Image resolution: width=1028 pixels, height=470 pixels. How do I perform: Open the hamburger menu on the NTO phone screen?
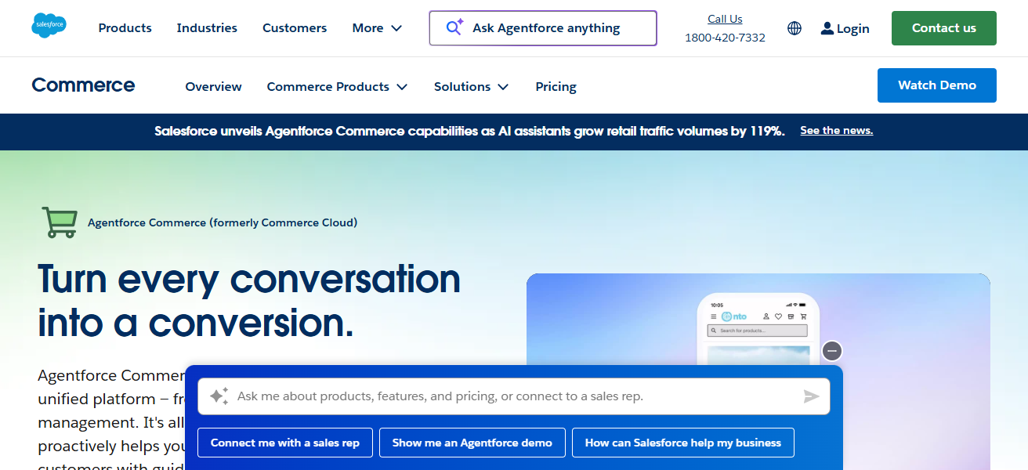pos(714,316)
